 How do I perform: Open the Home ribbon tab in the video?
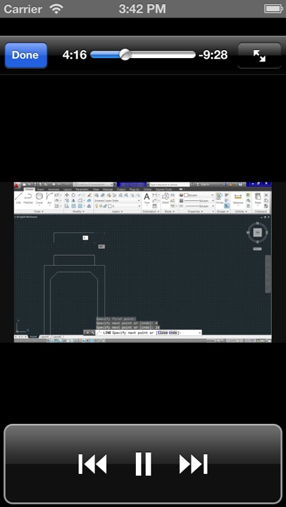(x=29, y=189)
